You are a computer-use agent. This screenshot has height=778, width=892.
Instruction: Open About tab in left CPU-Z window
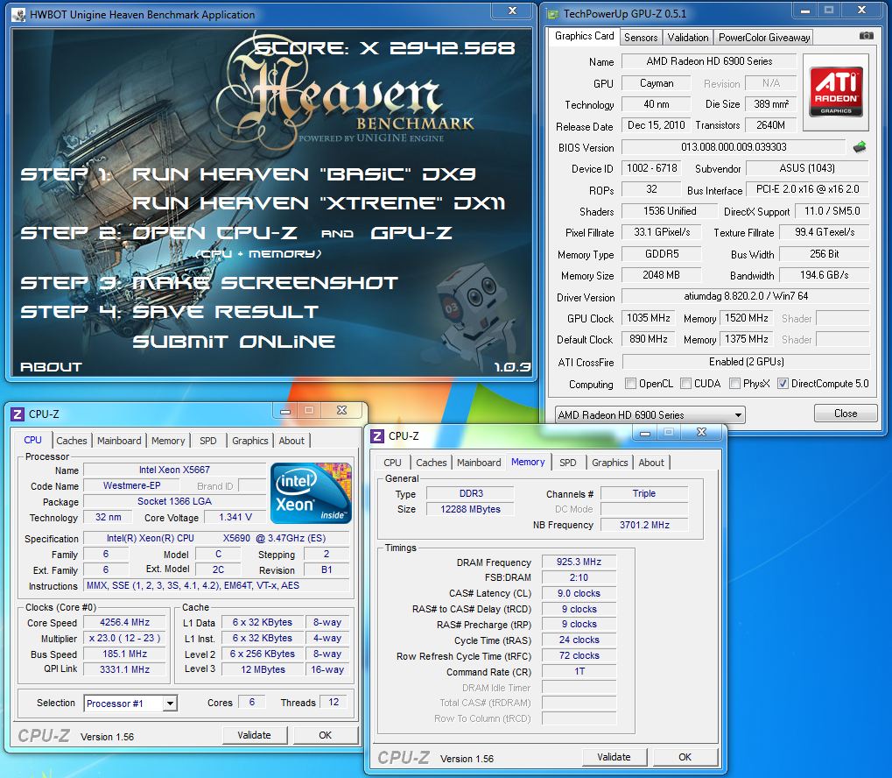click(291, 441)
